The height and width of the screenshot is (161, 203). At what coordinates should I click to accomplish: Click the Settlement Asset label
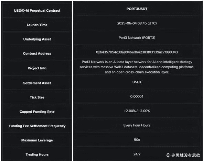[x=37, y=83]
